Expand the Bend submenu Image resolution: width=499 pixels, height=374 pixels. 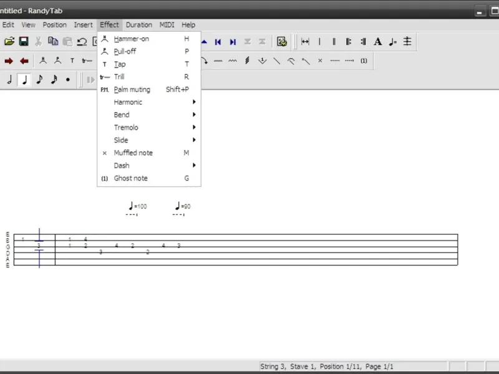click(149, 115)
